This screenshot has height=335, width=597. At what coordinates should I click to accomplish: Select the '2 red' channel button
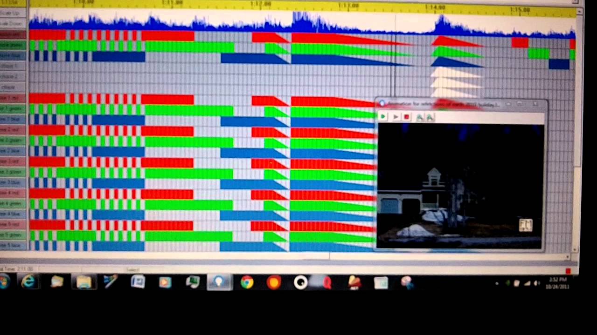click(x=13, y=130)
